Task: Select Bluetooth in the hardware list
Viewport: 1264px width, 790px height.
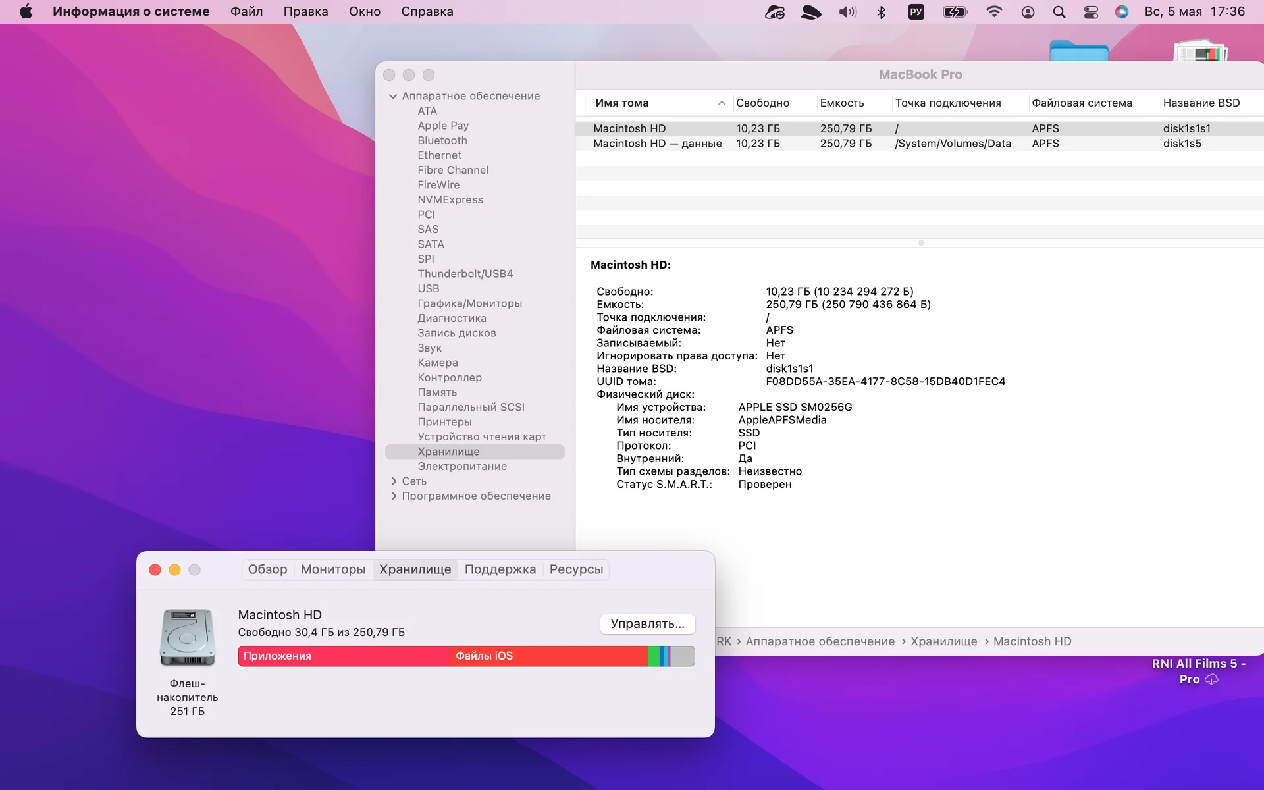Action: click(442, 141)
